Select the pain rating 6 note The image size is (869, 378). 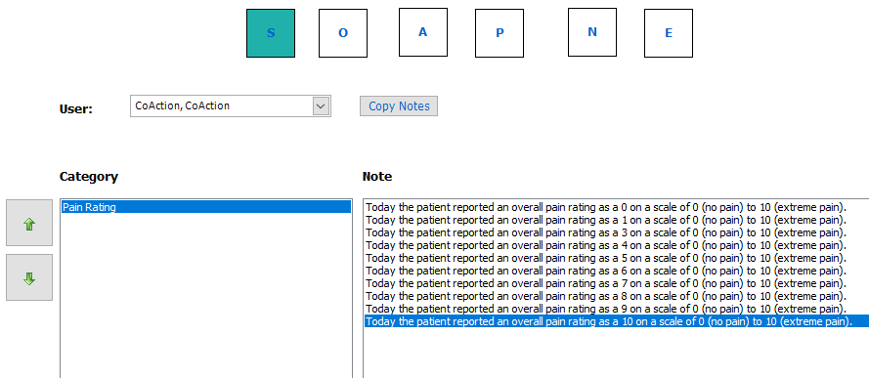pyautogui.click(x=606, y=271)
